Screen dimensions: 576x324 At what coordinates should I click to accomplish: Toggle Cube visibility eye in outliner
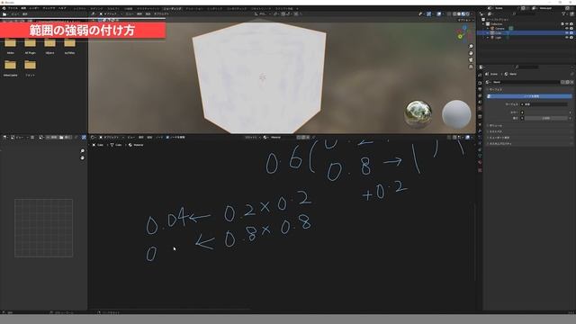tap(567, 33)
